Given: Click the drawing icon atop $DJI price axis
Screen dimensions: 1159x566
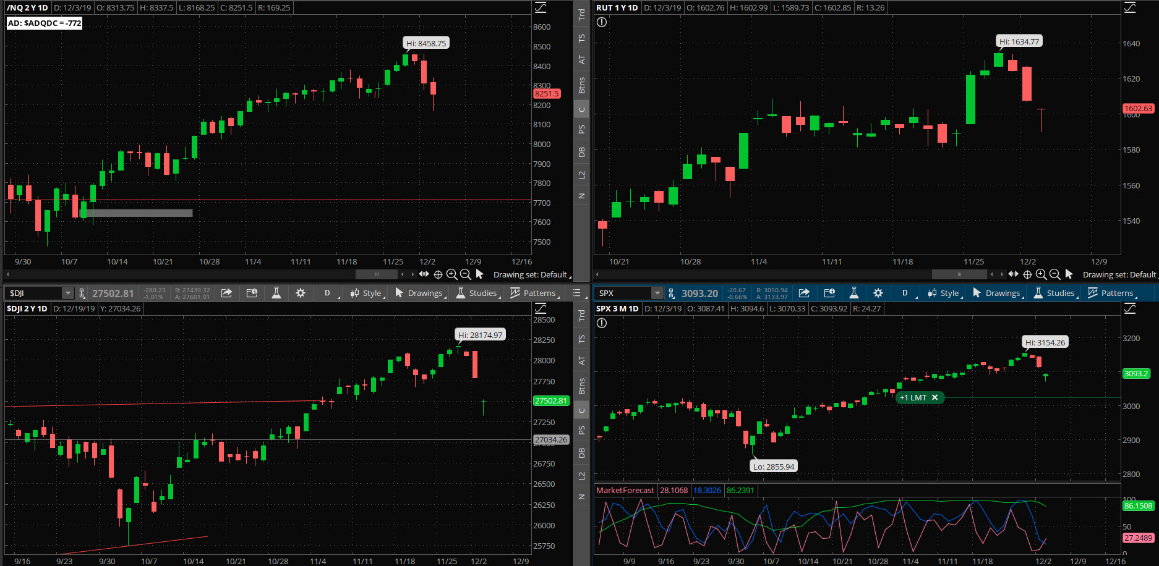Looking at the screenshot, I should 541,308.
